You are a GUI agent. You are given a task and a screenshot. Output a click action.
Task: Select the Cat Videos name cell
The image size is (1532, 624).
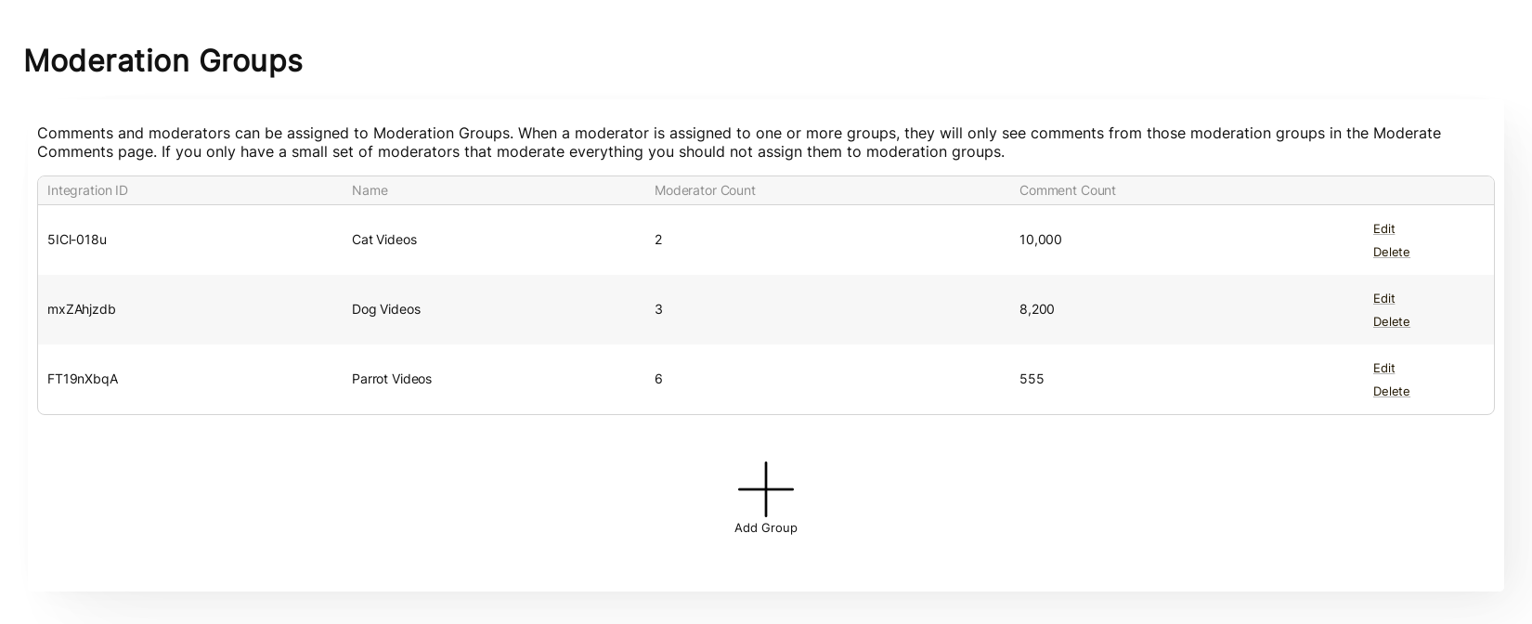[384, 240]
